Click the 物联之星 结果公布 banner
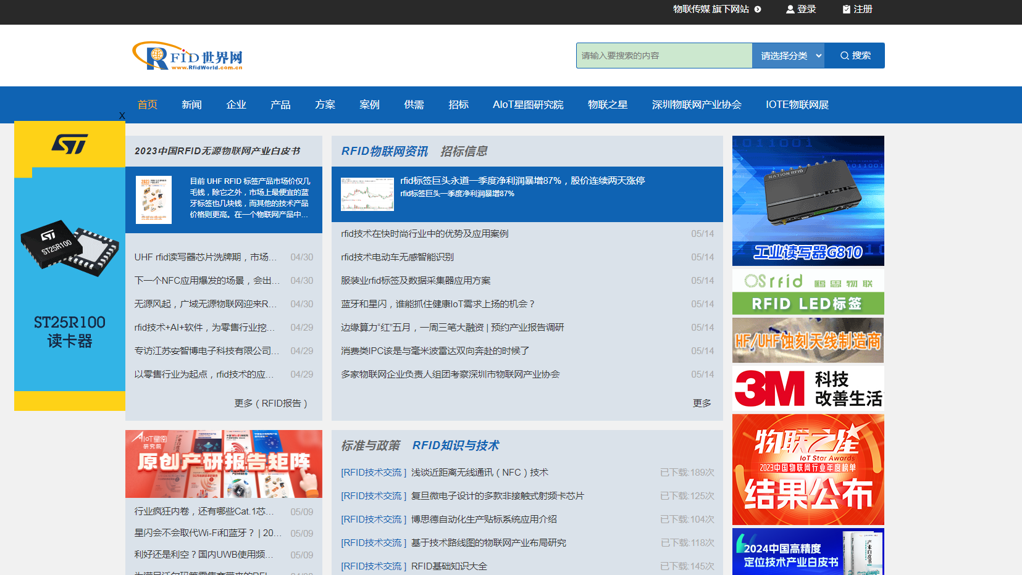 click(x=808, y=470)
